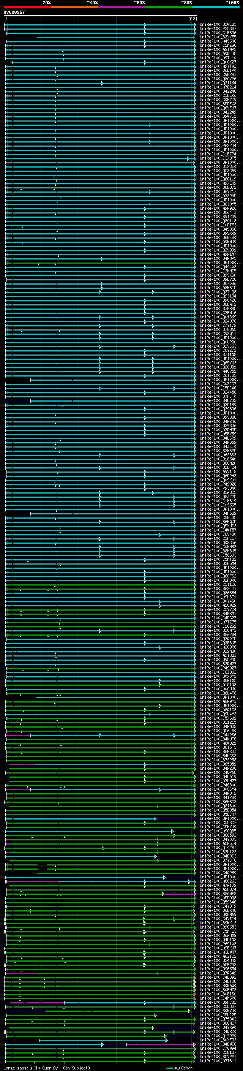Open hit UniRef100_P49027
Screen dimensions: 243x1071
[218, 668]
